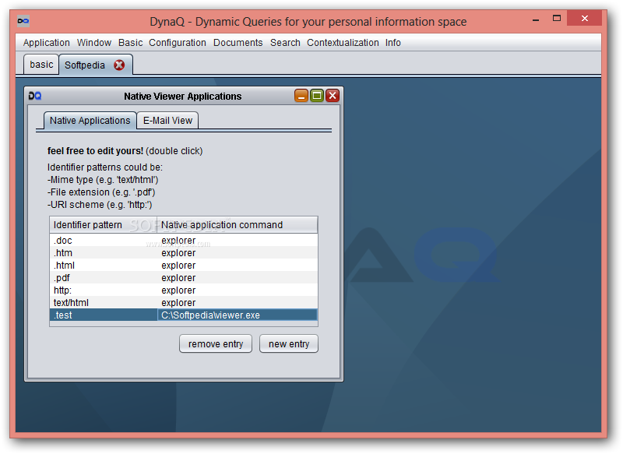Screen dimensions: 623x454
Task: Select the .pdf identifier cell
Action: coord(104,278)
